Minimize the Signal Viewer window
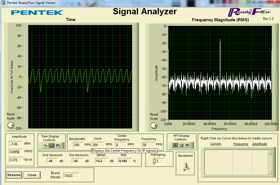The image size is (280, 185). (x=256, y=2)
